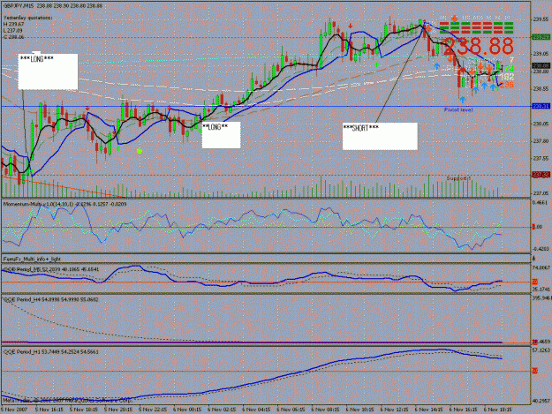Click the 238.55 price axis label
The width and height of the screenshot is (552, 414).
541,88
